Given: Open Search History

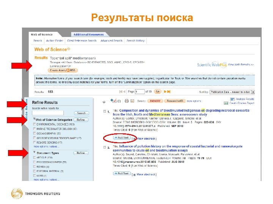Looking at the screenshot, I should [x=135, y=40].
